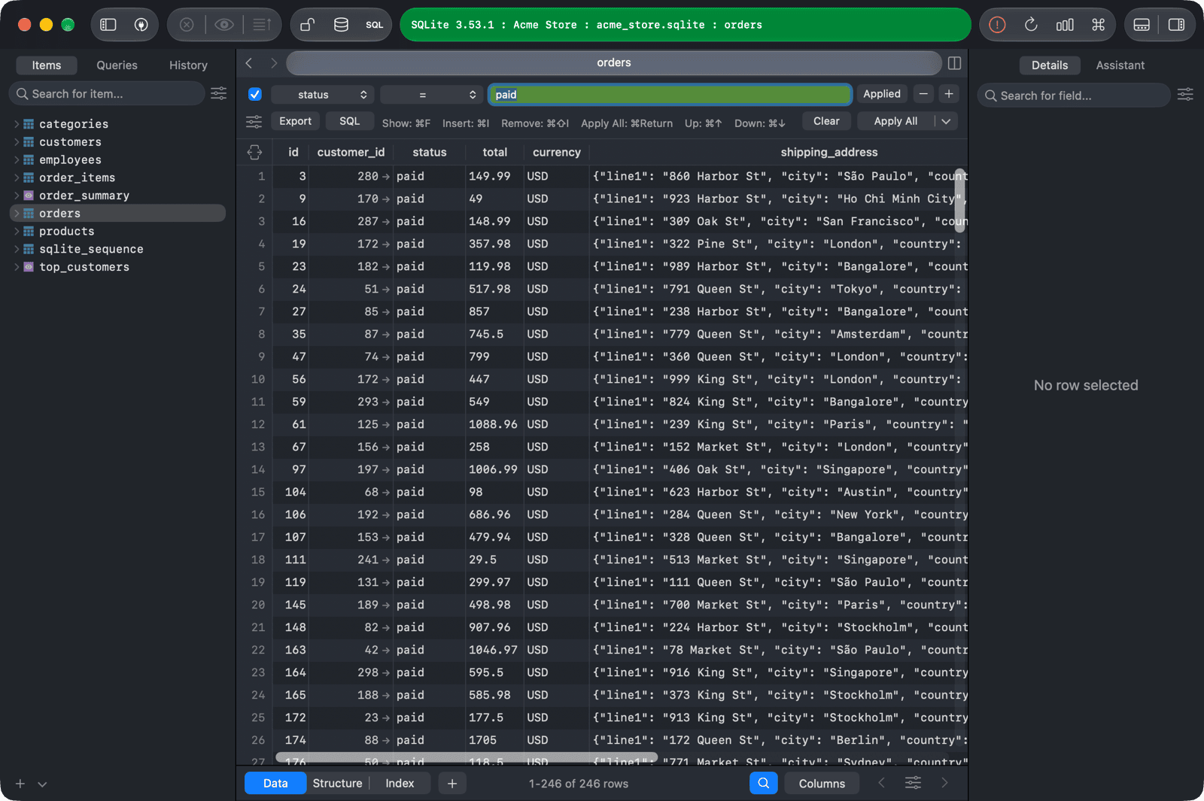
Task: Open the Details tab
Action: [x=1050, y=65]
